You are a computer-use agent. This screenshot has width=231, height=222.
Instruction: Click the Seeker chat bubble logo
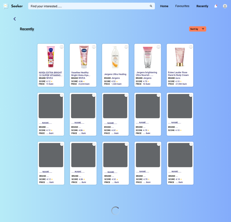6,6
